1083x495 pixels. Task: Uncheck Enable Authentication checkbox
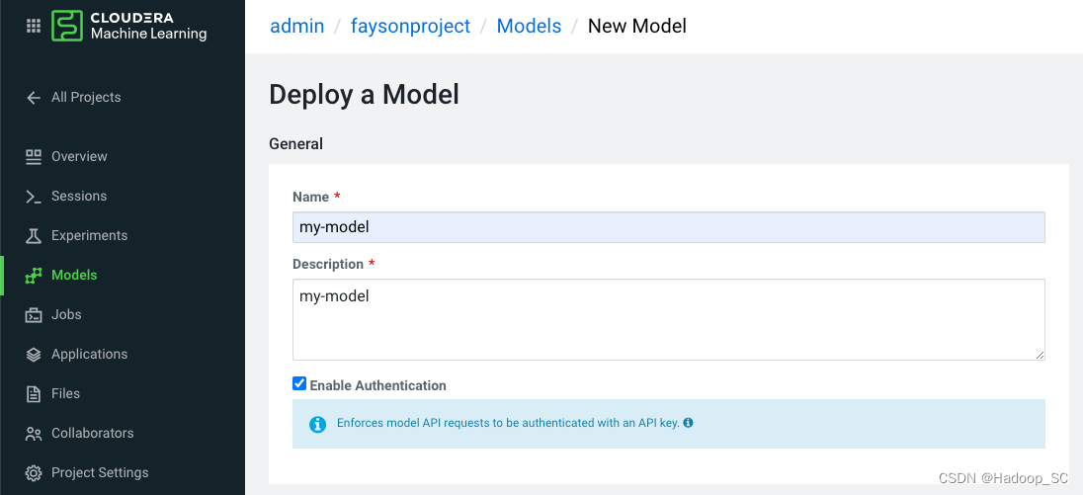tap(299, 383)
